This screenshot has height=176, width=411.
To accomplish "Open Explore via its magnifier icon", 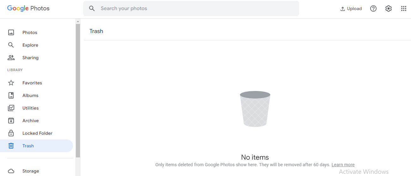I will (x=11, y=45).
